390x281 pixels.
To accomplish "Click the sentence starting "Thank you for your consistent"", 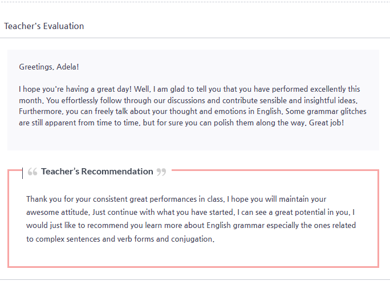I will pos(125,199).
